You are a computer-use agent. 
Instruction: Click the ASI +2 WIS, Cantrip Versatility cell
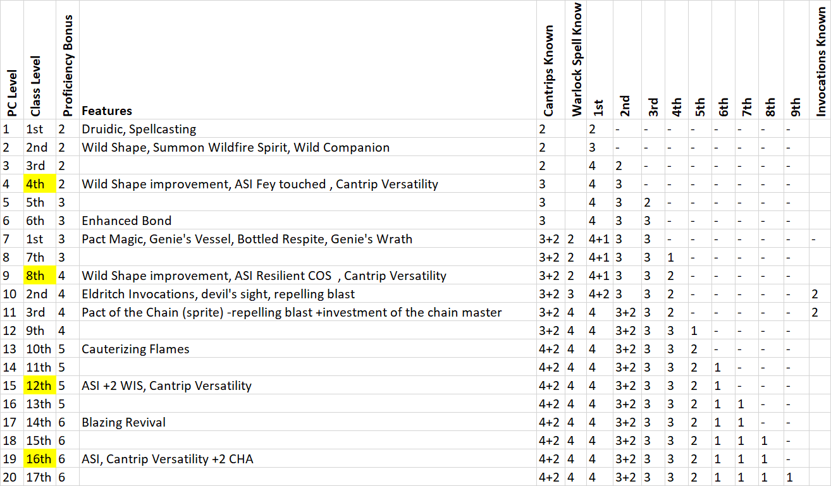(166, 386)
